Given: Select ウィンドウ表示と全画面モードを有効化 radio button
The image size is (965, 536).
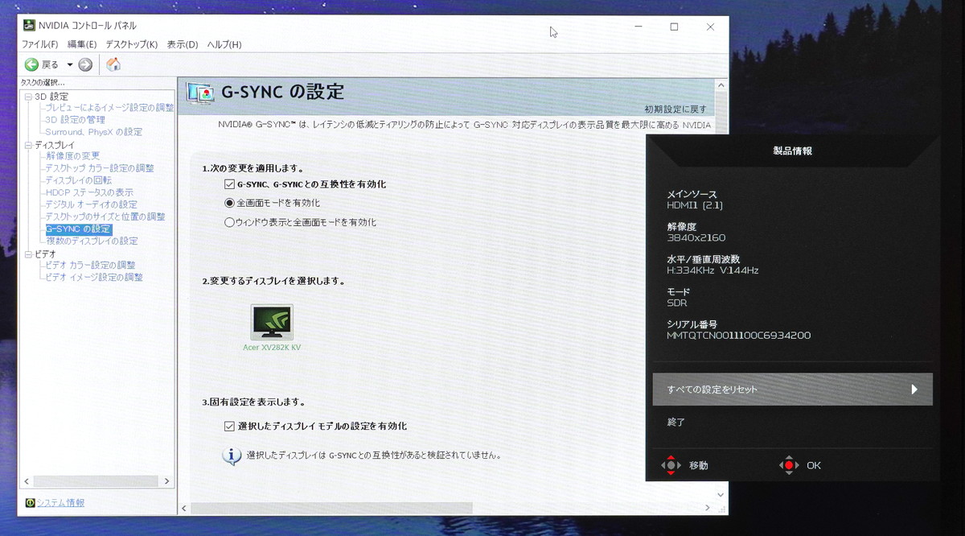Looking at the screenshot, I should pyautogui.click(x=230, y=222).
